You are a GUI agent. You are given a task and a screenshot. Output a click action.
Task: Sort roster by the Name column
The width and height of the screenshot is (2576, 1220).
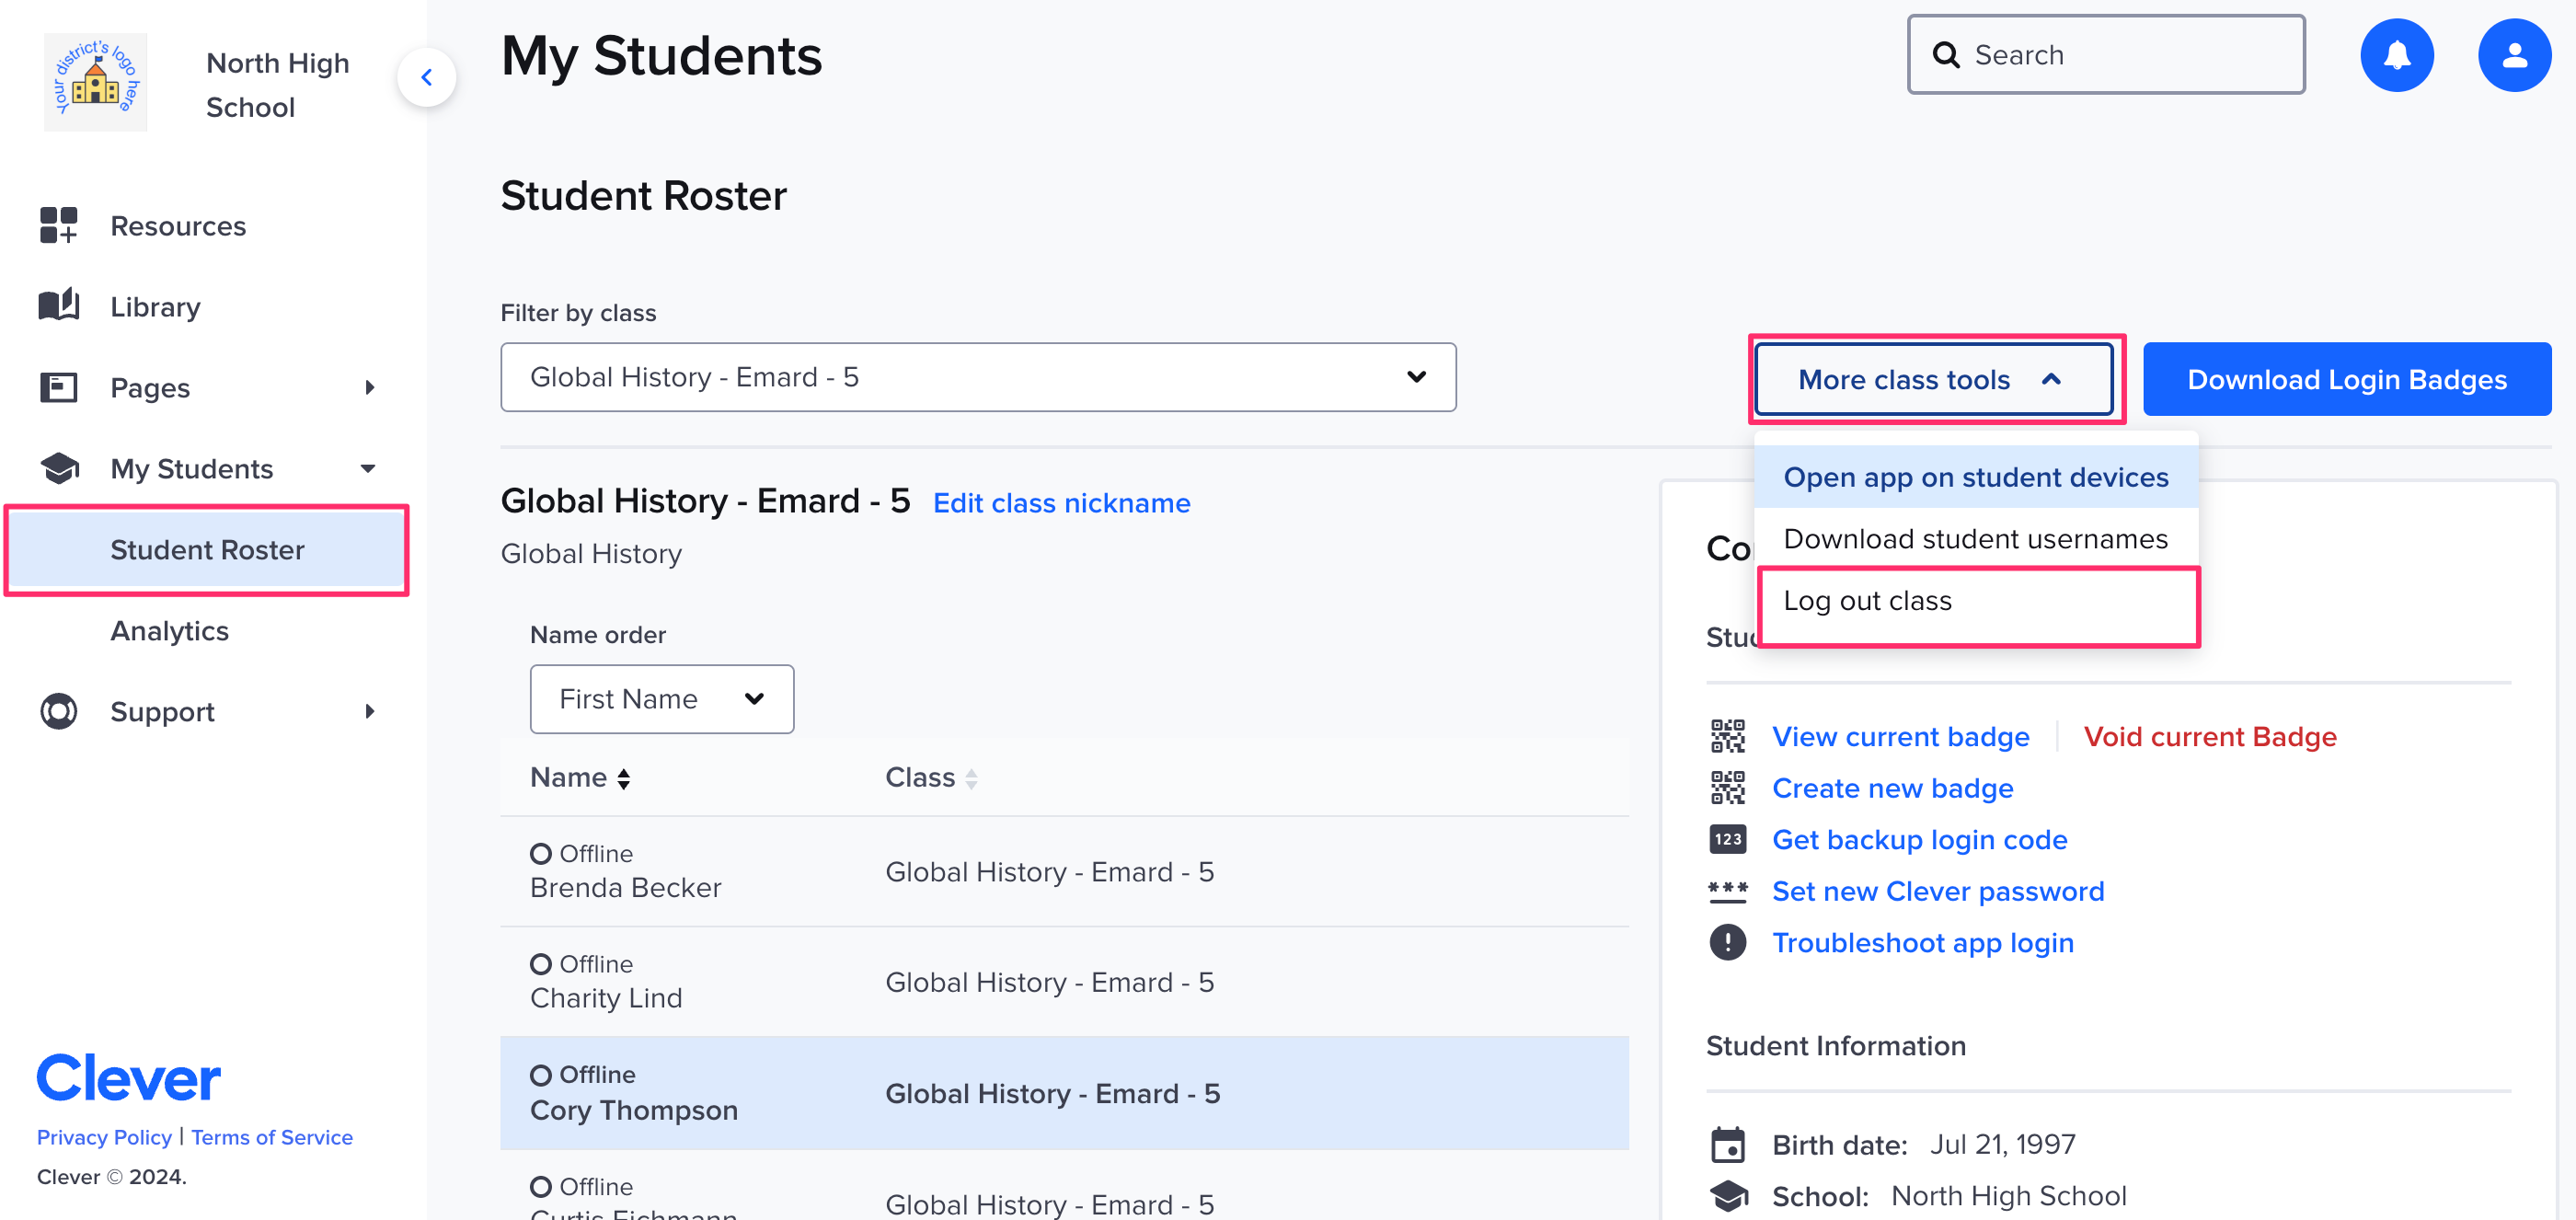coord(580,777)
